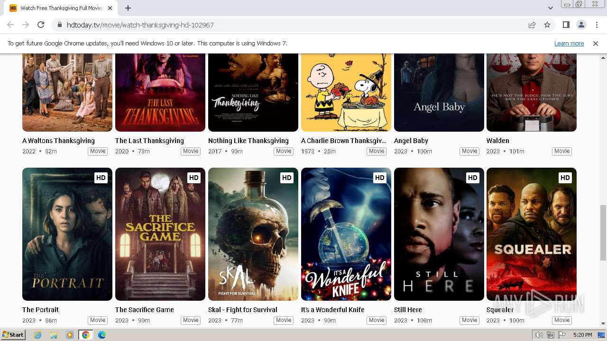
Task: Open the Squealer poster
Action: tap(532, 234)
